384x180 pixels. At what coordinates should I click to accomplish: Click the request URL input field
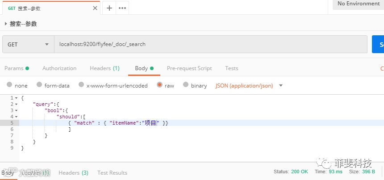tap(210, 44)
